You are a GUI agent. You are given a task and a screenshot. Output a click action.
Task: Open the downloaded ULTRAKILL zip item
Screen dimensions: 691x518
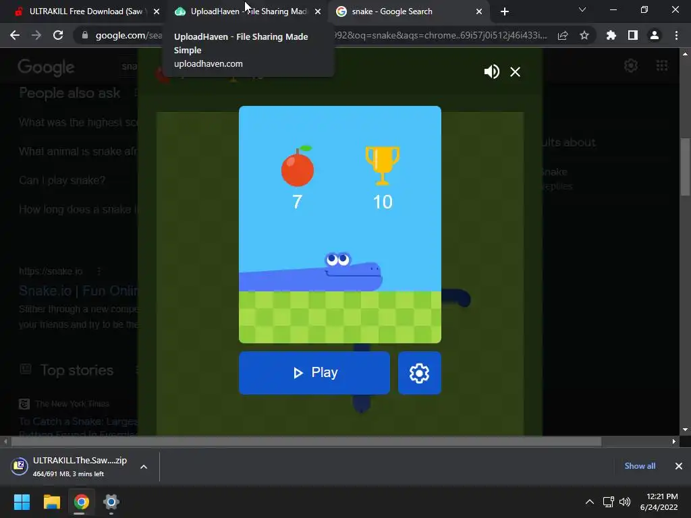point(70,467)
